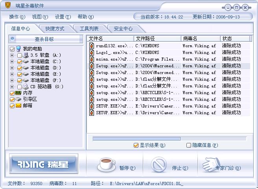
Task: Uncheck the 内存 memory checkbox
Action: point(12,93)
